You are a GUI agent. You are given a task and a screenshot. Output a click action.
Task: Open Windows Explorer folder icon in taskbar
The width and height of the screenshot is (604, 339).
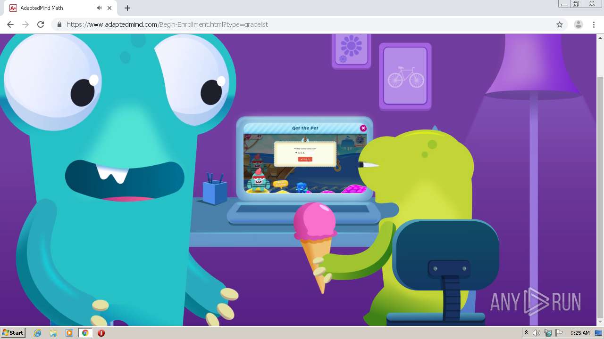tap(53, 333)
